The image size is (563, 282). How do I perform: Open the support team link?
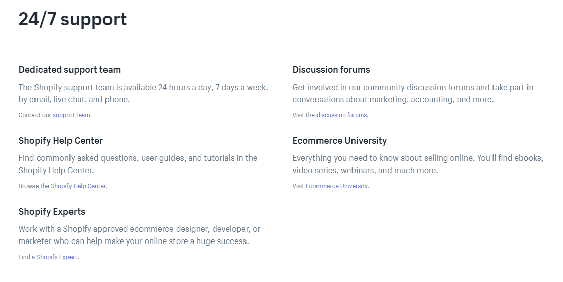[x=72, y=115]
